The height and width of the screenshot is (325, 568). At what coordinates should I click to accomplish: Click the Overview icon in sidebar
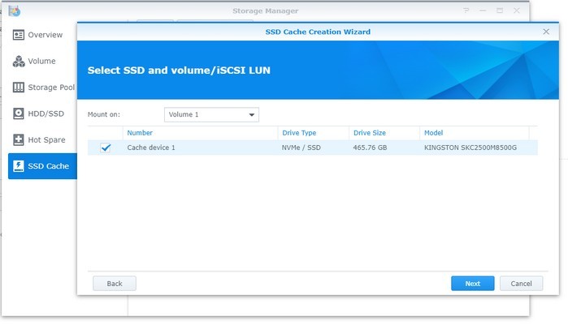[19, 35]
